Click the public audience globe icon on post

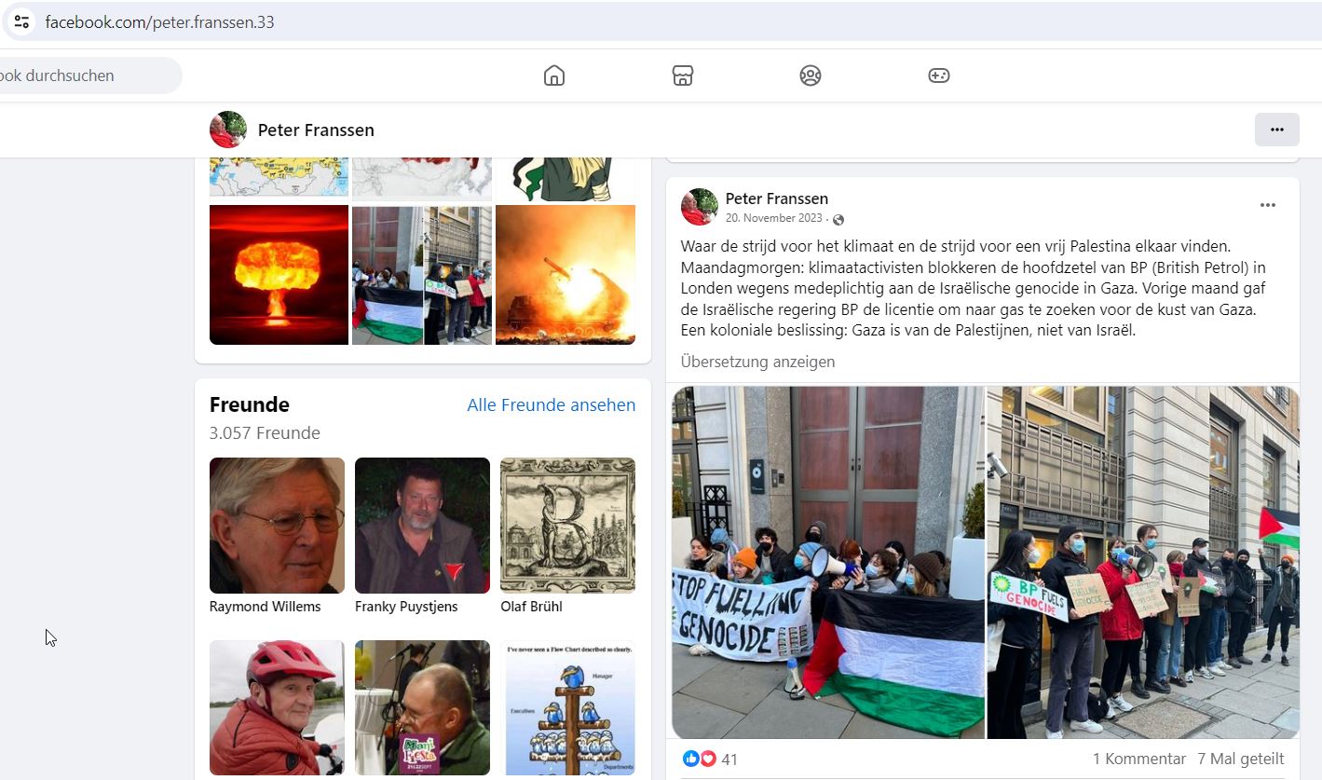click(x=838, y=220)
